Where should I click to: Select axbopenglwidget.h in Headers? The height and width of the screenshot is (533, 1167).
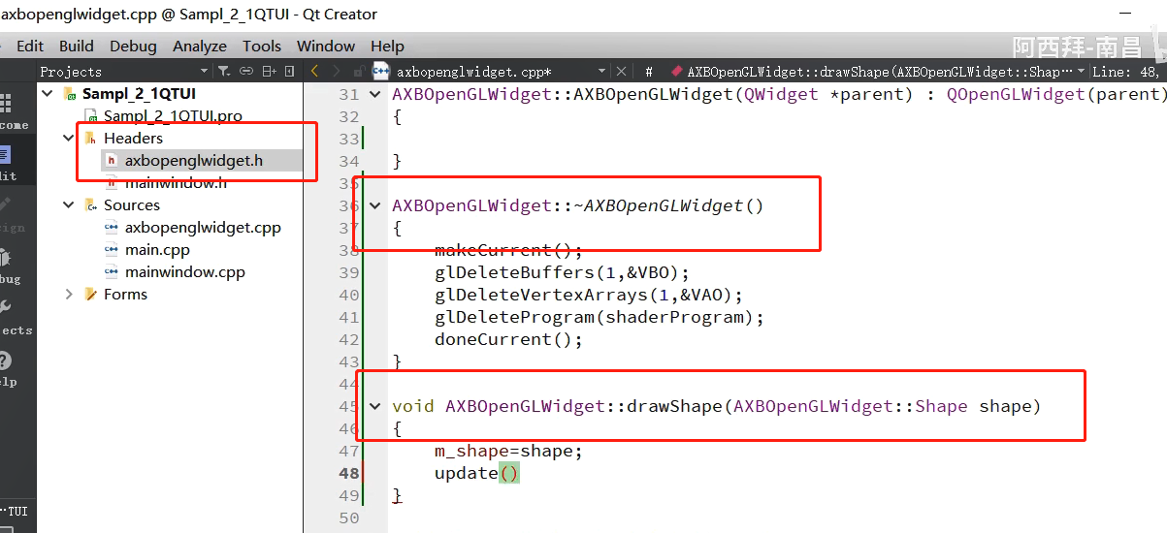pos(194,160)
